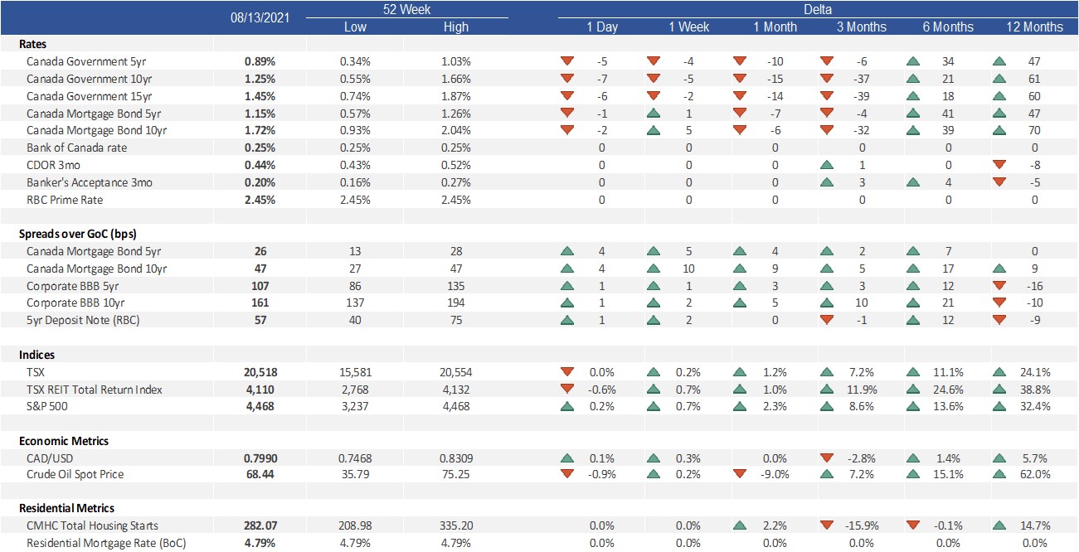This screenshot has height=552, width=1079.
Task: Click red down arrow for CMHC Housing Starts 6 Months
Action: click(913, 525)
